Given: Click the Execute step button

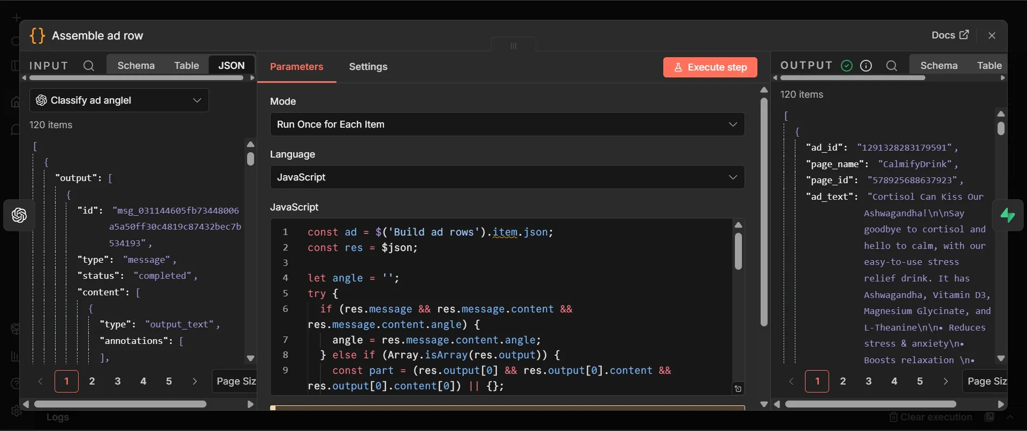Looking at the screenshot, I should (710, 67).
